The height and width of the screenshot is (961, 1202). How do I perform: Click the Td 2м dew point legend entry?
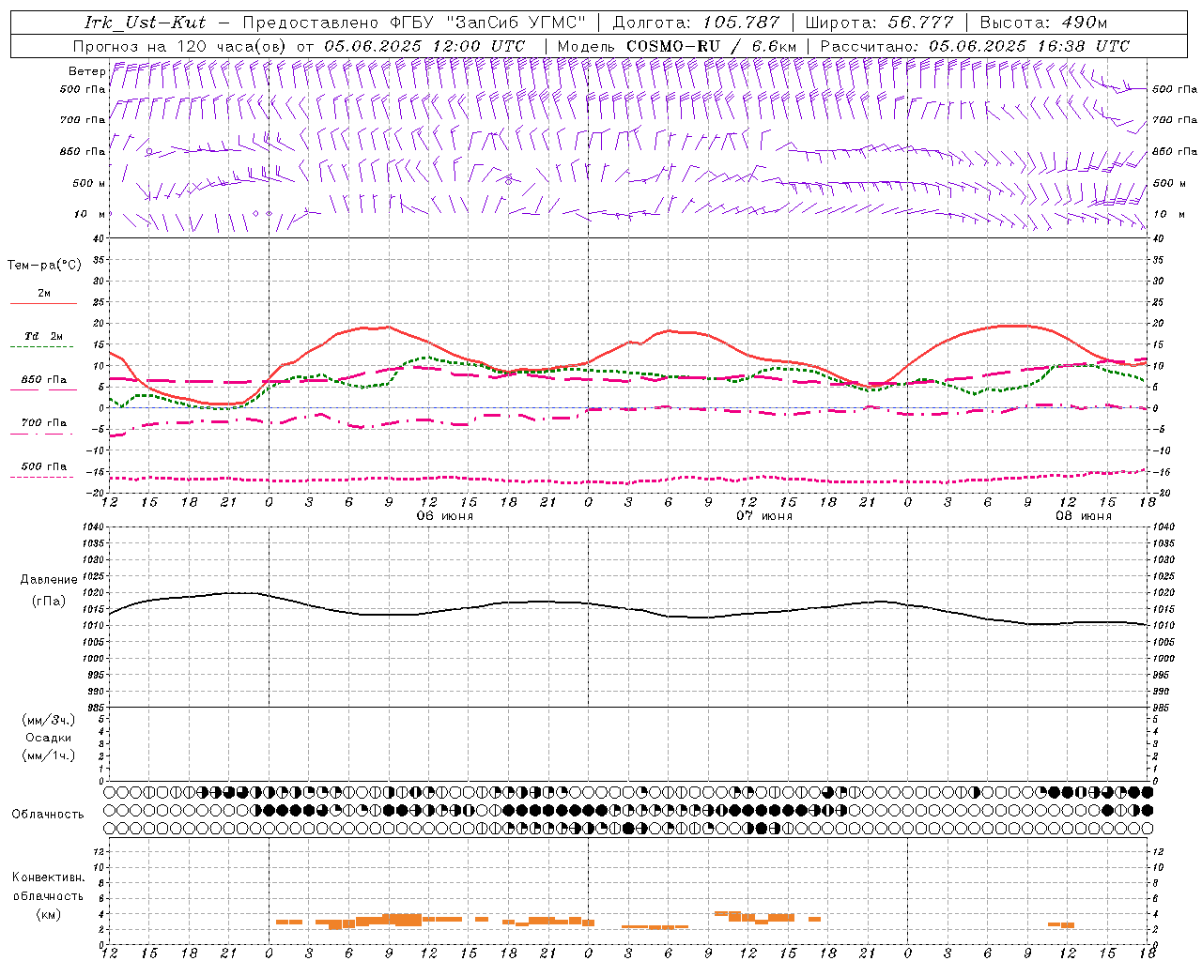(x=44, y=336)
